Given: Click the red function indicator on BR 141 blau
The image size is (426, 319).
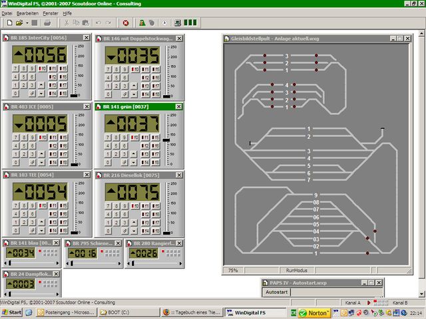Looking at the screenshot, I should 40,251.
